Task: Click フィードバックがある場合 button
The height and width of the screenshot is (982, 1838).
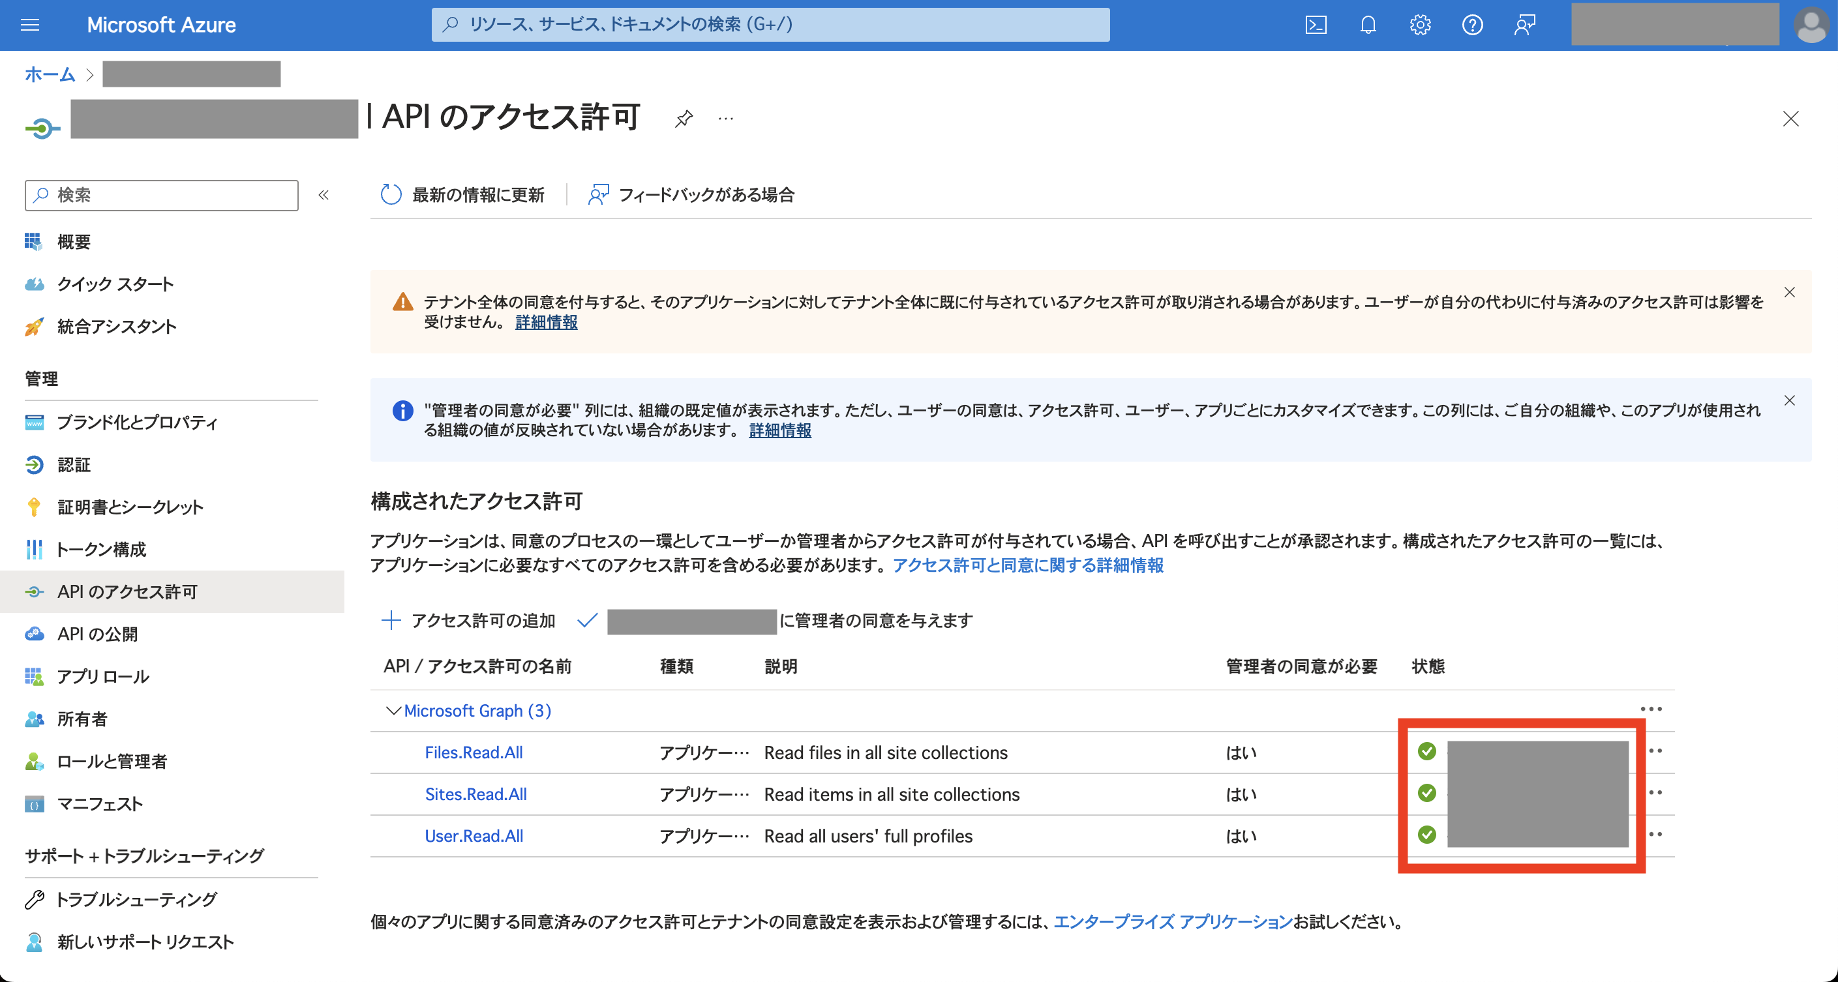Action: pos(691,195)
